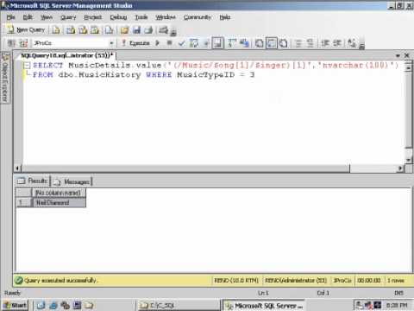
Task: Open the Edit menu
Action: [x=28, y=17]
